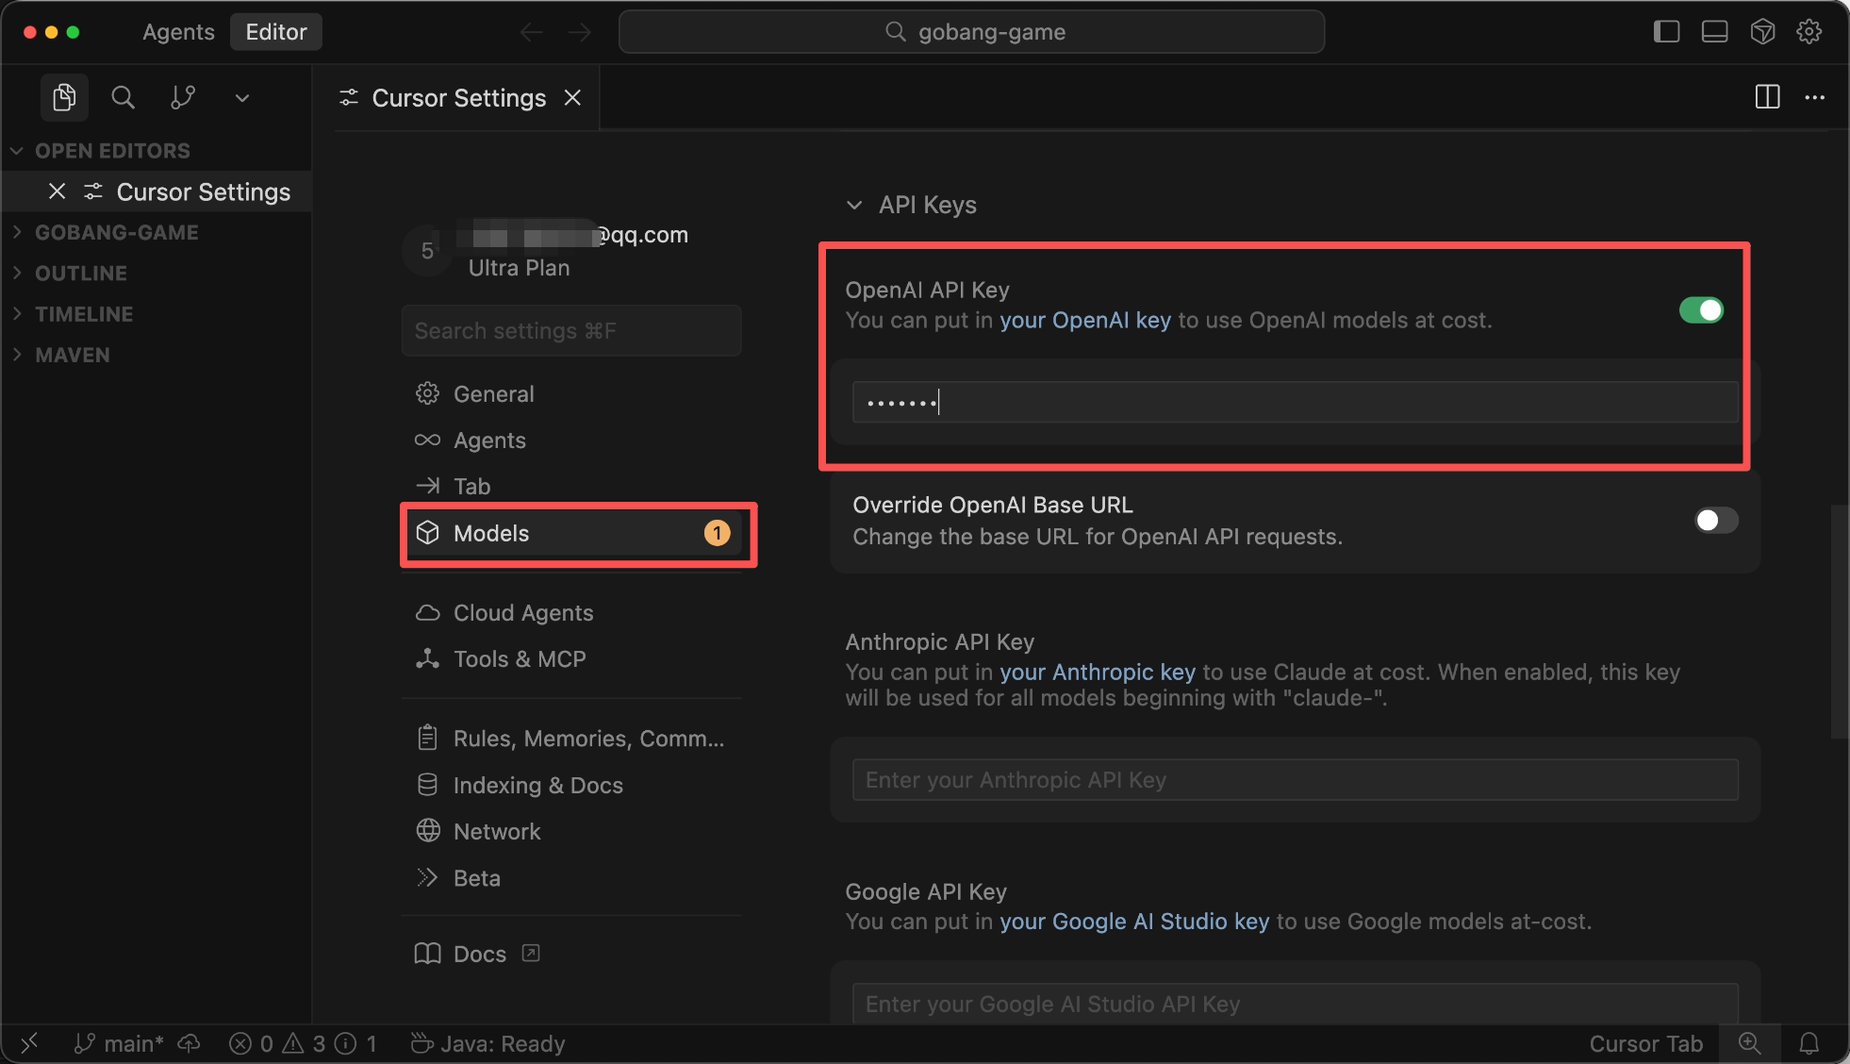Collapse the API Keys section
This screenshot has width=1850, height=1064.
pos(854,205)
